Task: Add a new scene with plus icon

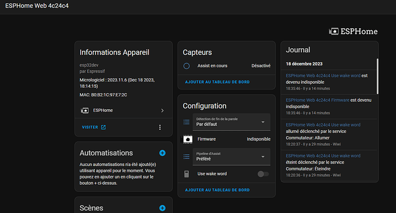Action: (x=162, y=208)
